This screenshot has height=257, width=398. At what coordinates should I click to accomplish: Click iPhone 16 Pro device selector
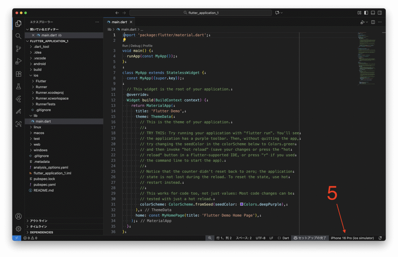tap(352, 238)
